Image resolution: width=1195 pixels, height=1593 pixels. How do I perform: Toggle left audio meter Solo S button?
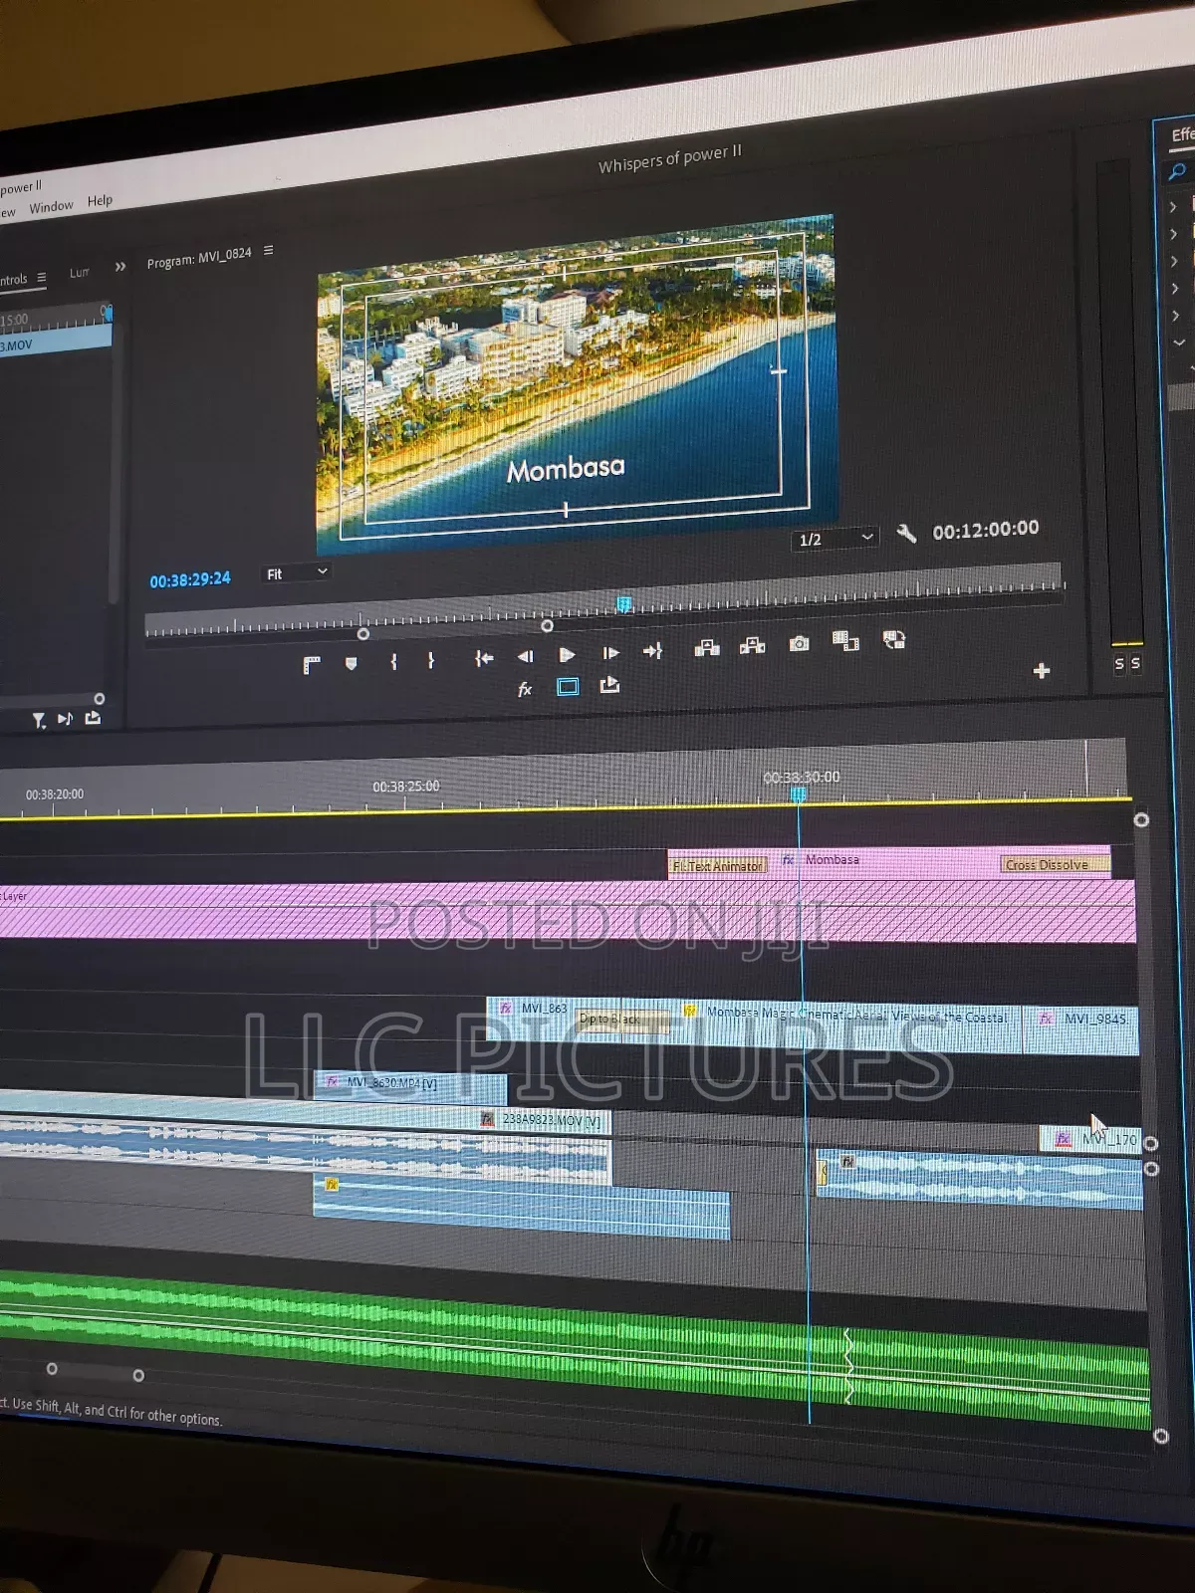pyautogui.click(x=1119, y=664)
